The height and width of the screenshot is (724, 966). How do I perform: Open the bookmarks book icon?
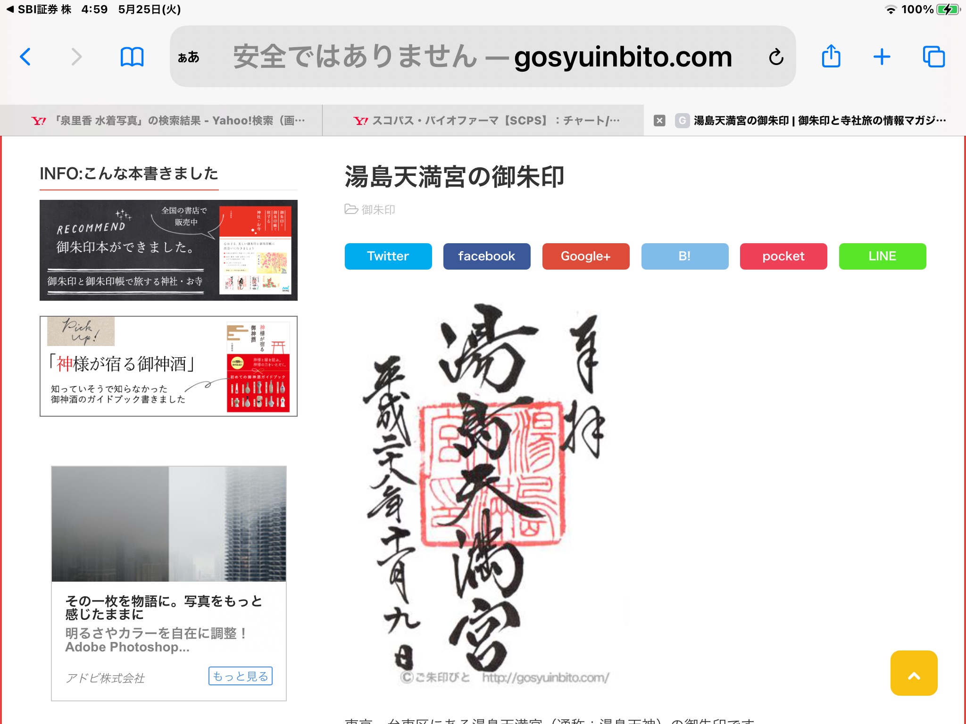(x=132, y=57)
